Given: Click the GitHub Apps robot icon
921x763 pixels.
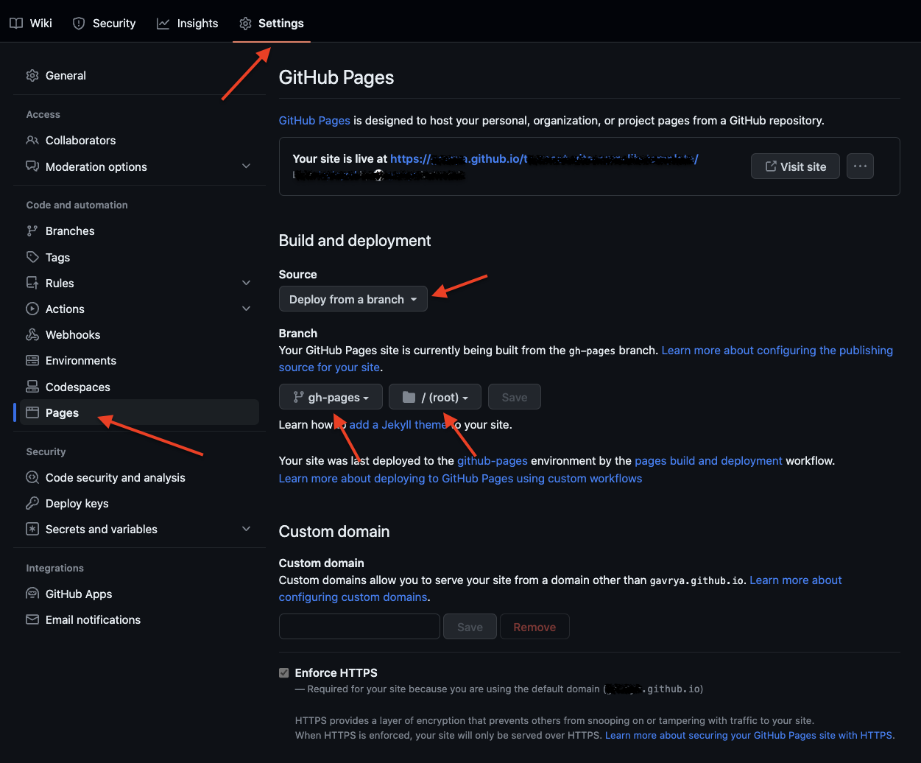Looking at the screenshot, I should tap(32, 594).
